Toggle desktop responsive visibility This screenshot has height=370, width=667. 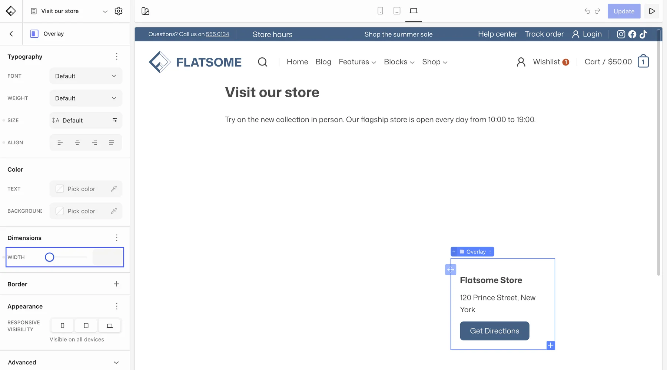tap(110, 326)
